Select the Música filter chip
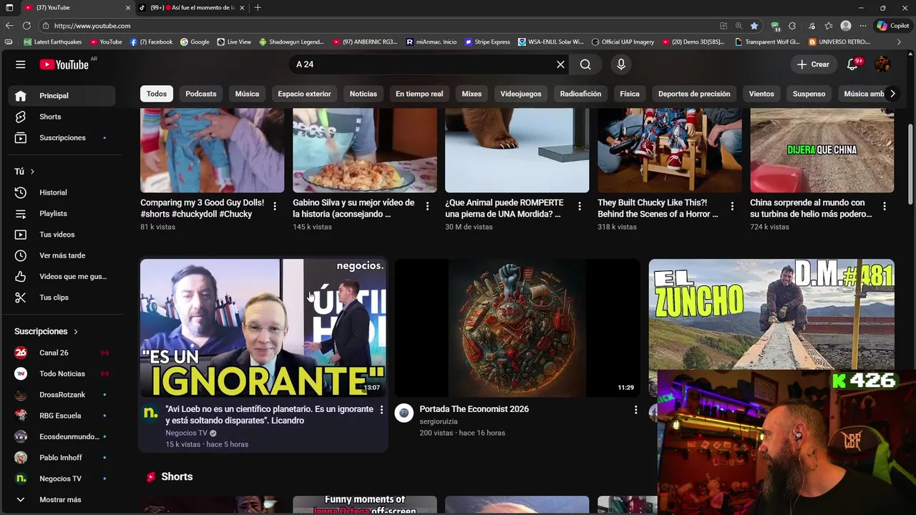Image resolution: width=916 pixels, height=515 pixels. 247,94
